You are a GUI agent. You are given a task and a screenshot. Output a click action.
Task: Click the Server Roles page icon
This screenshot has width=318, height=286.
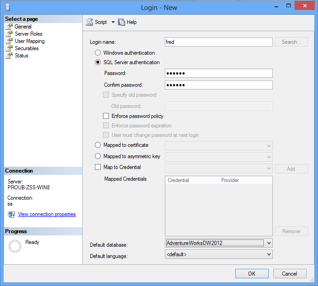point(9,34)
